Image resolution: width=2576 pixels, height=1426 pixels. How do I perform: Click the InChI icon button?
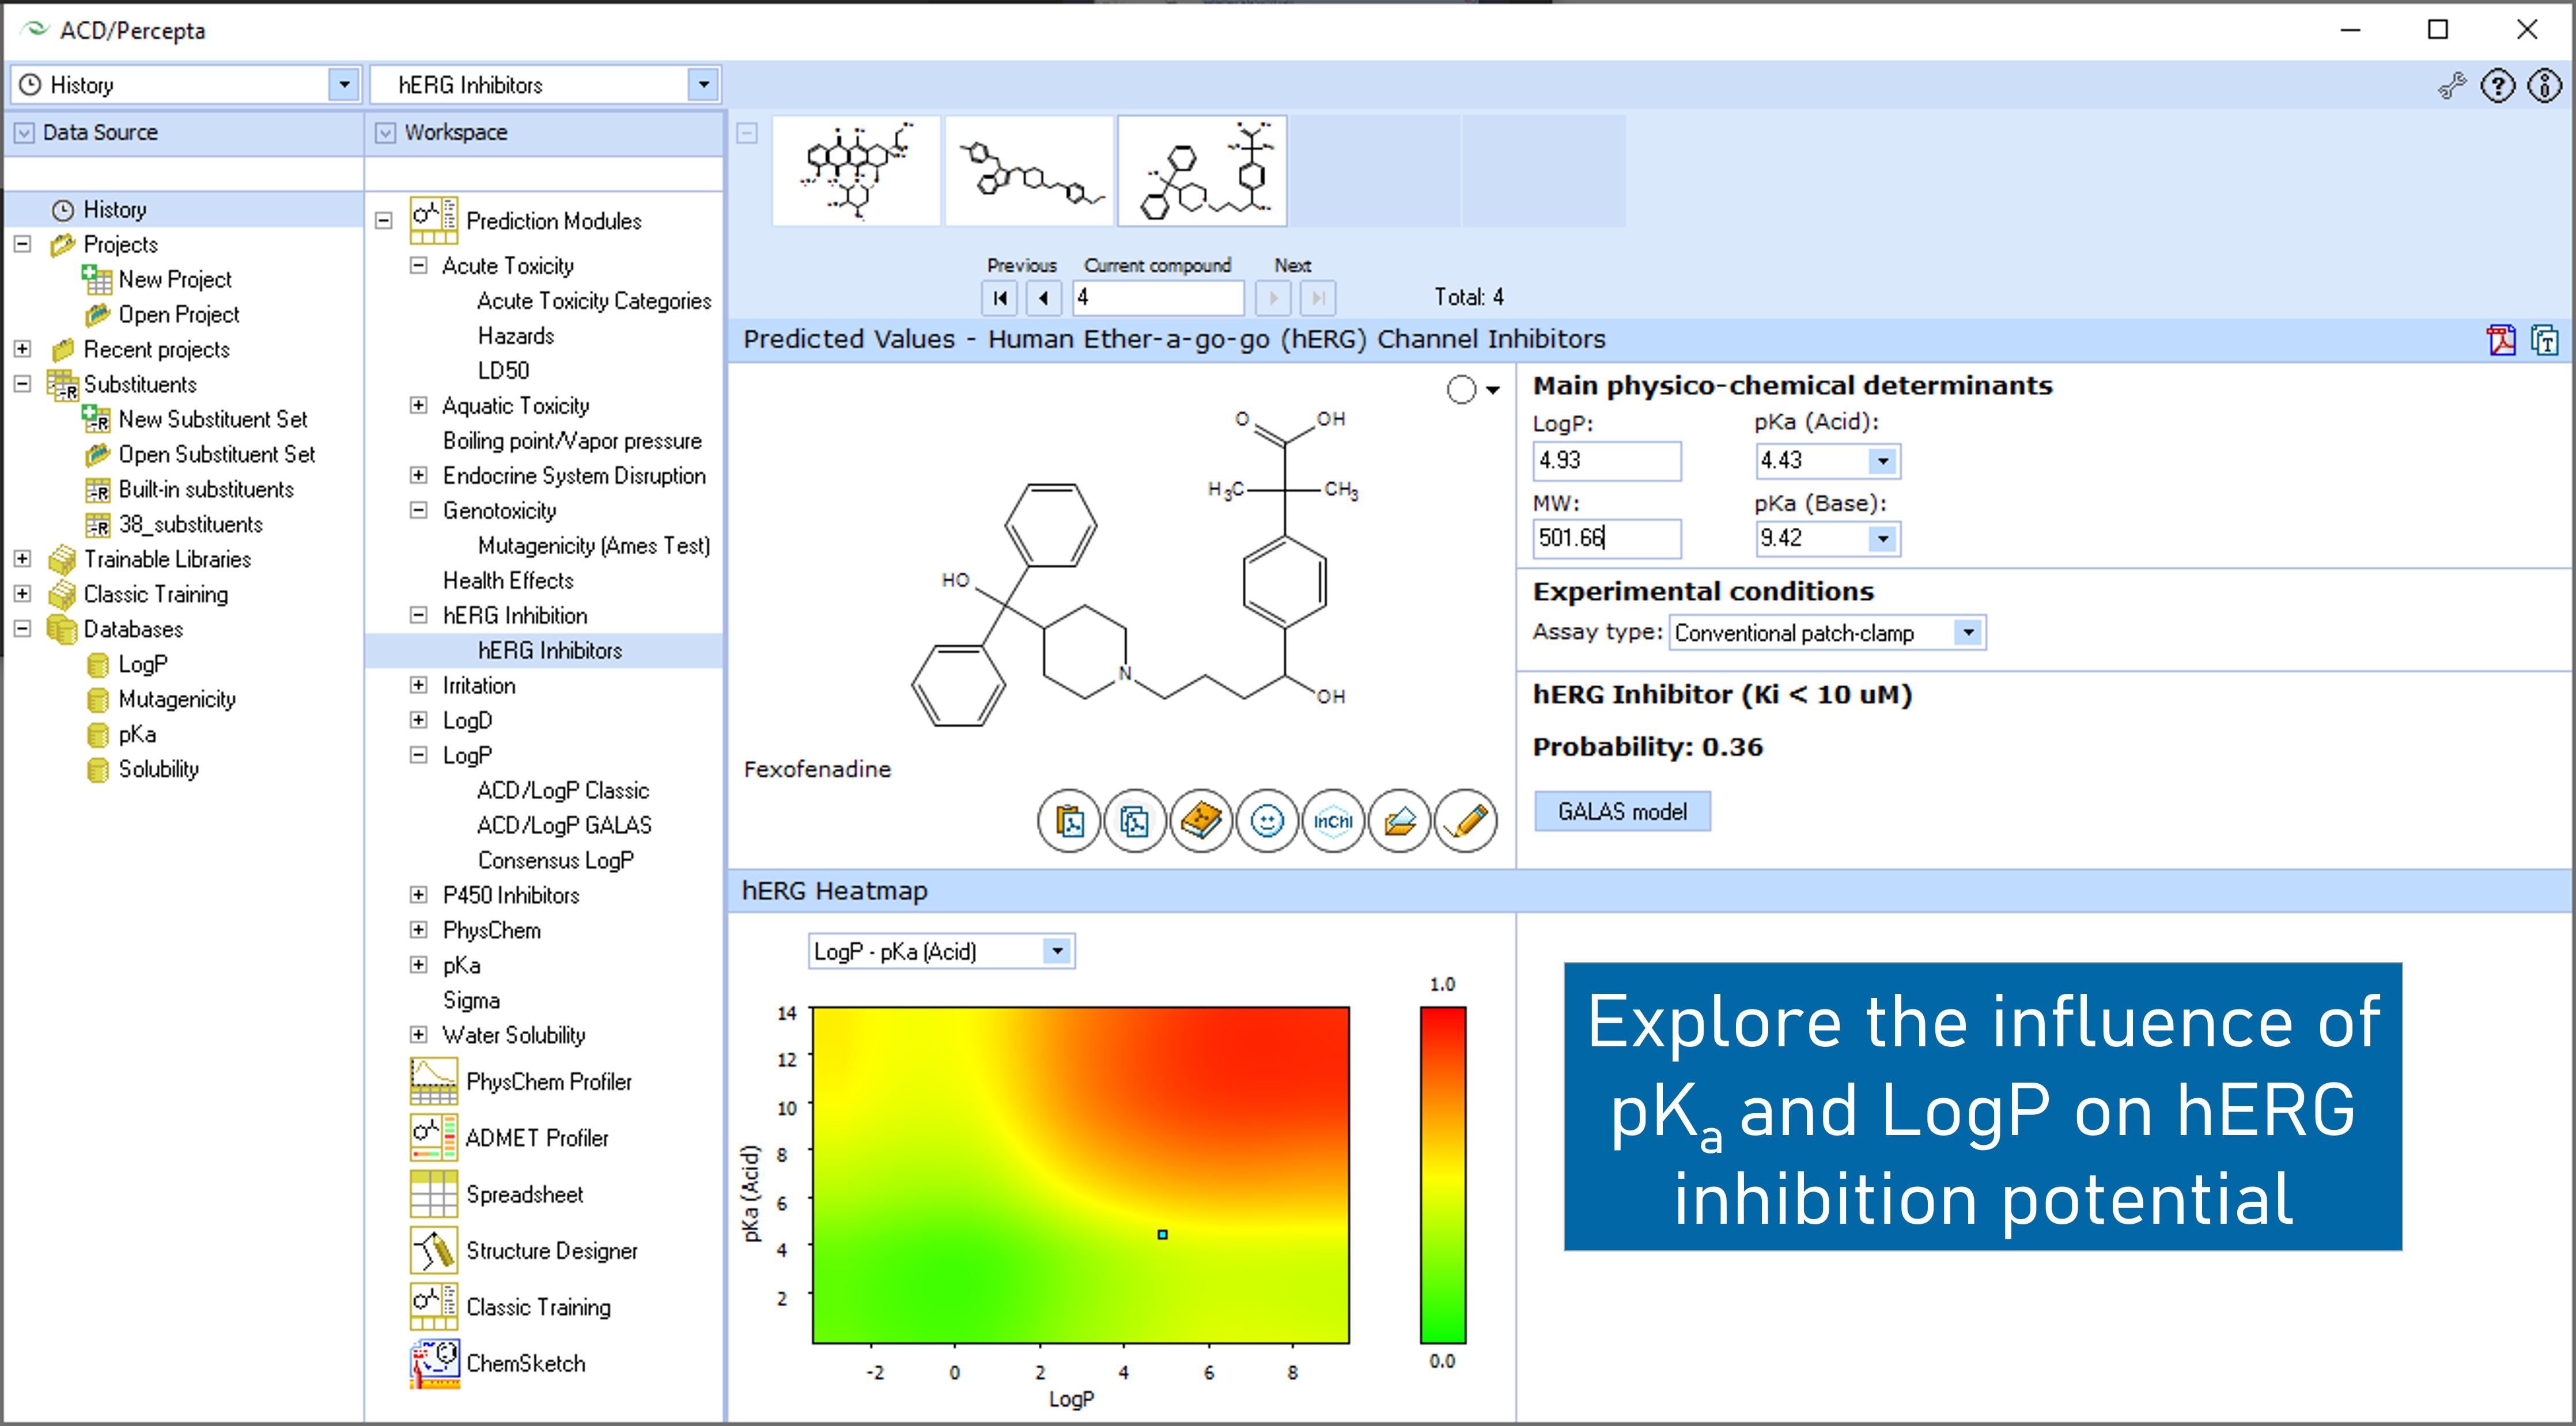pyautogui.click(x=1333, y=821)
